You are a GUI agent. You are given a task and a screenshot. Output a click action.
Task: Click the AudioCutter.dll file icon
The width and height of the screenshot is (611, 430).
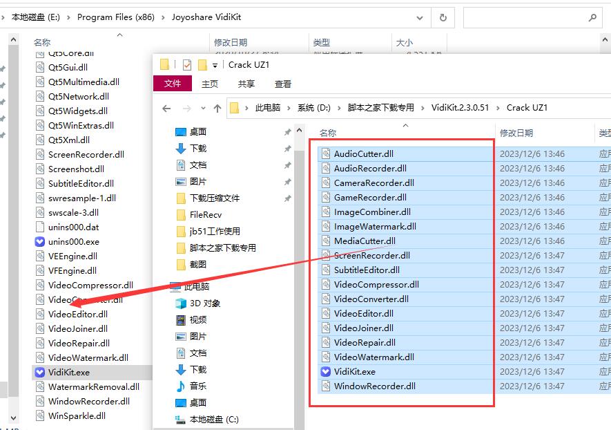point(326,153)
